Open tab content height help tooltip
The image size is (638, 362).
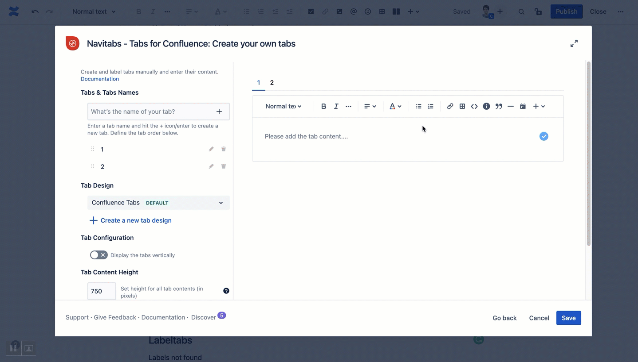point(226,291)
